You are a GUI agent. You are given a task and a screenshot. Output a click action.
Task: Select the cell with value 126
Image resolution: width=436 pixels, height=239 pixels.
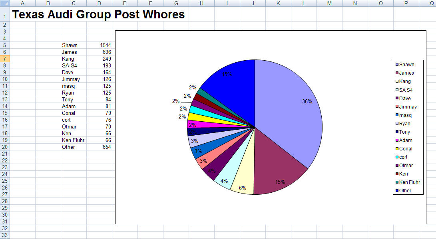[x=99, y=79]
